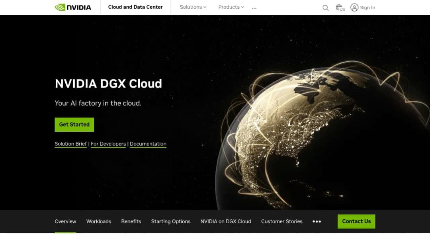Click the NVIDIA DGX Cloud heading
430x242 pixels.
click(108, 84)
